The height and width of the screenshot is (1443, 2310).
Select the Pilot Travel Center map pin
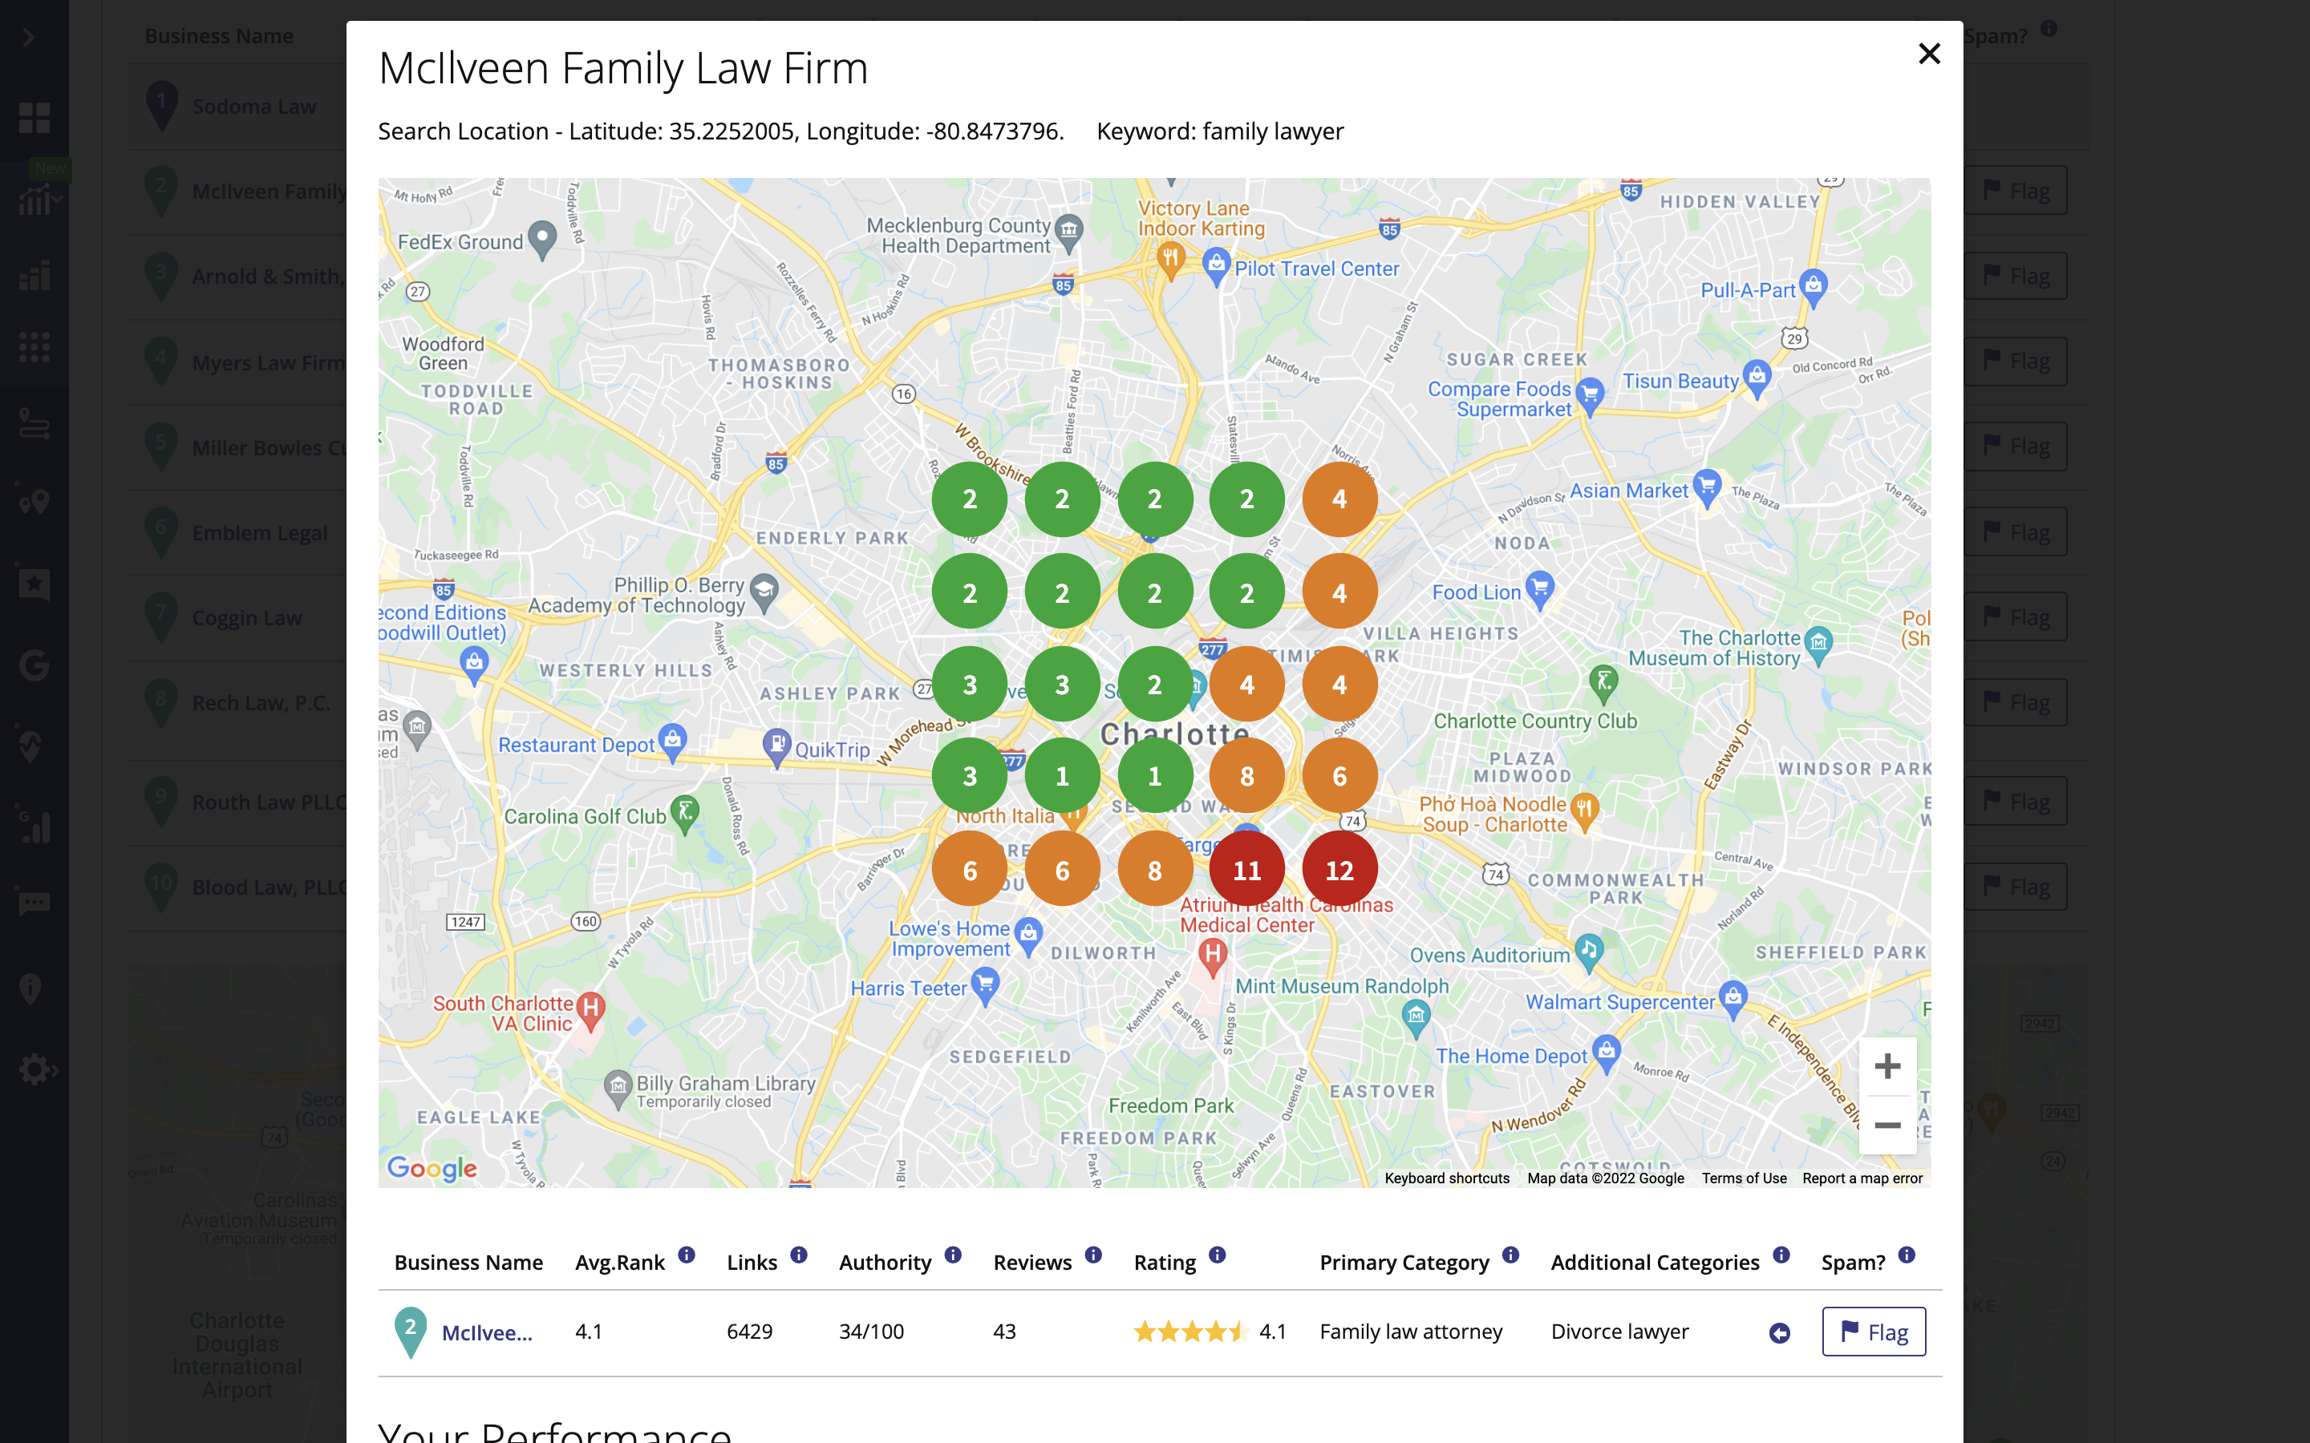click(1215, 265)
